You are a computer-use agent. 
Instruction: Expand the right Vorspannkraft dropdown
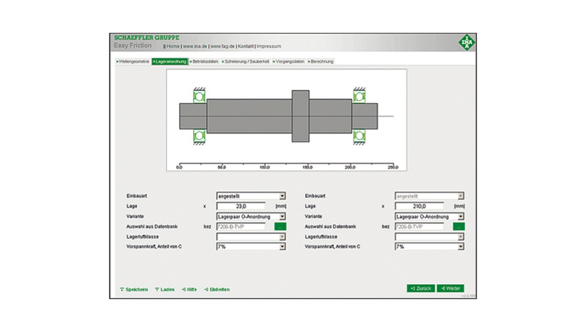(x=460, y=247)
